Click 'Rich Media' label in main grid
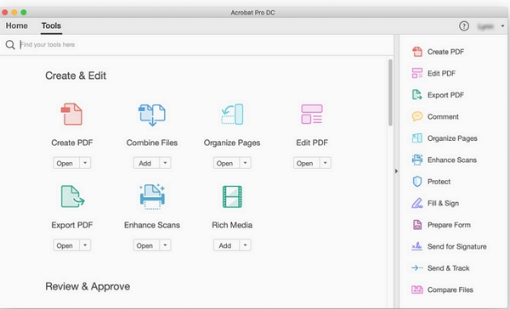 coord(232,225)
